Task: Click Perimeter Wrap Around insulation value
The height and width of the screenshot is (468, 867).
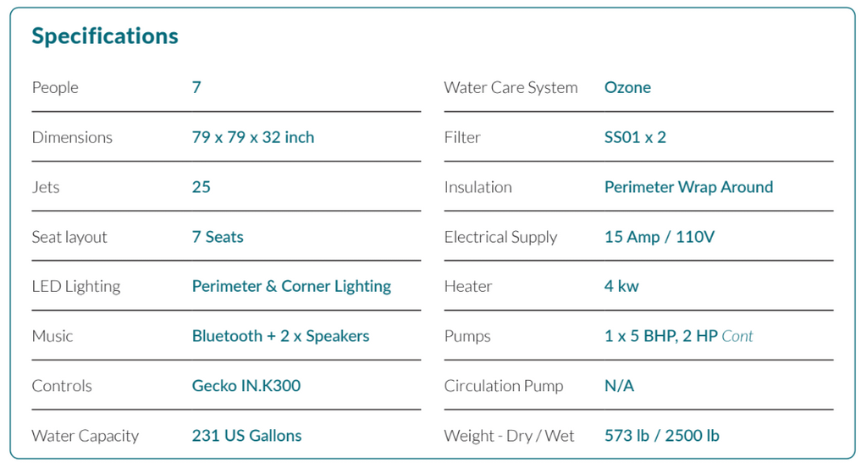Action: click(688, 187)
